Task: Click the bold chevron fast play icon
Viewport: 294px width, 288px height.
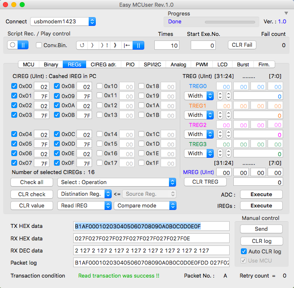Action: pyautogui.click(x=115, y=45)
